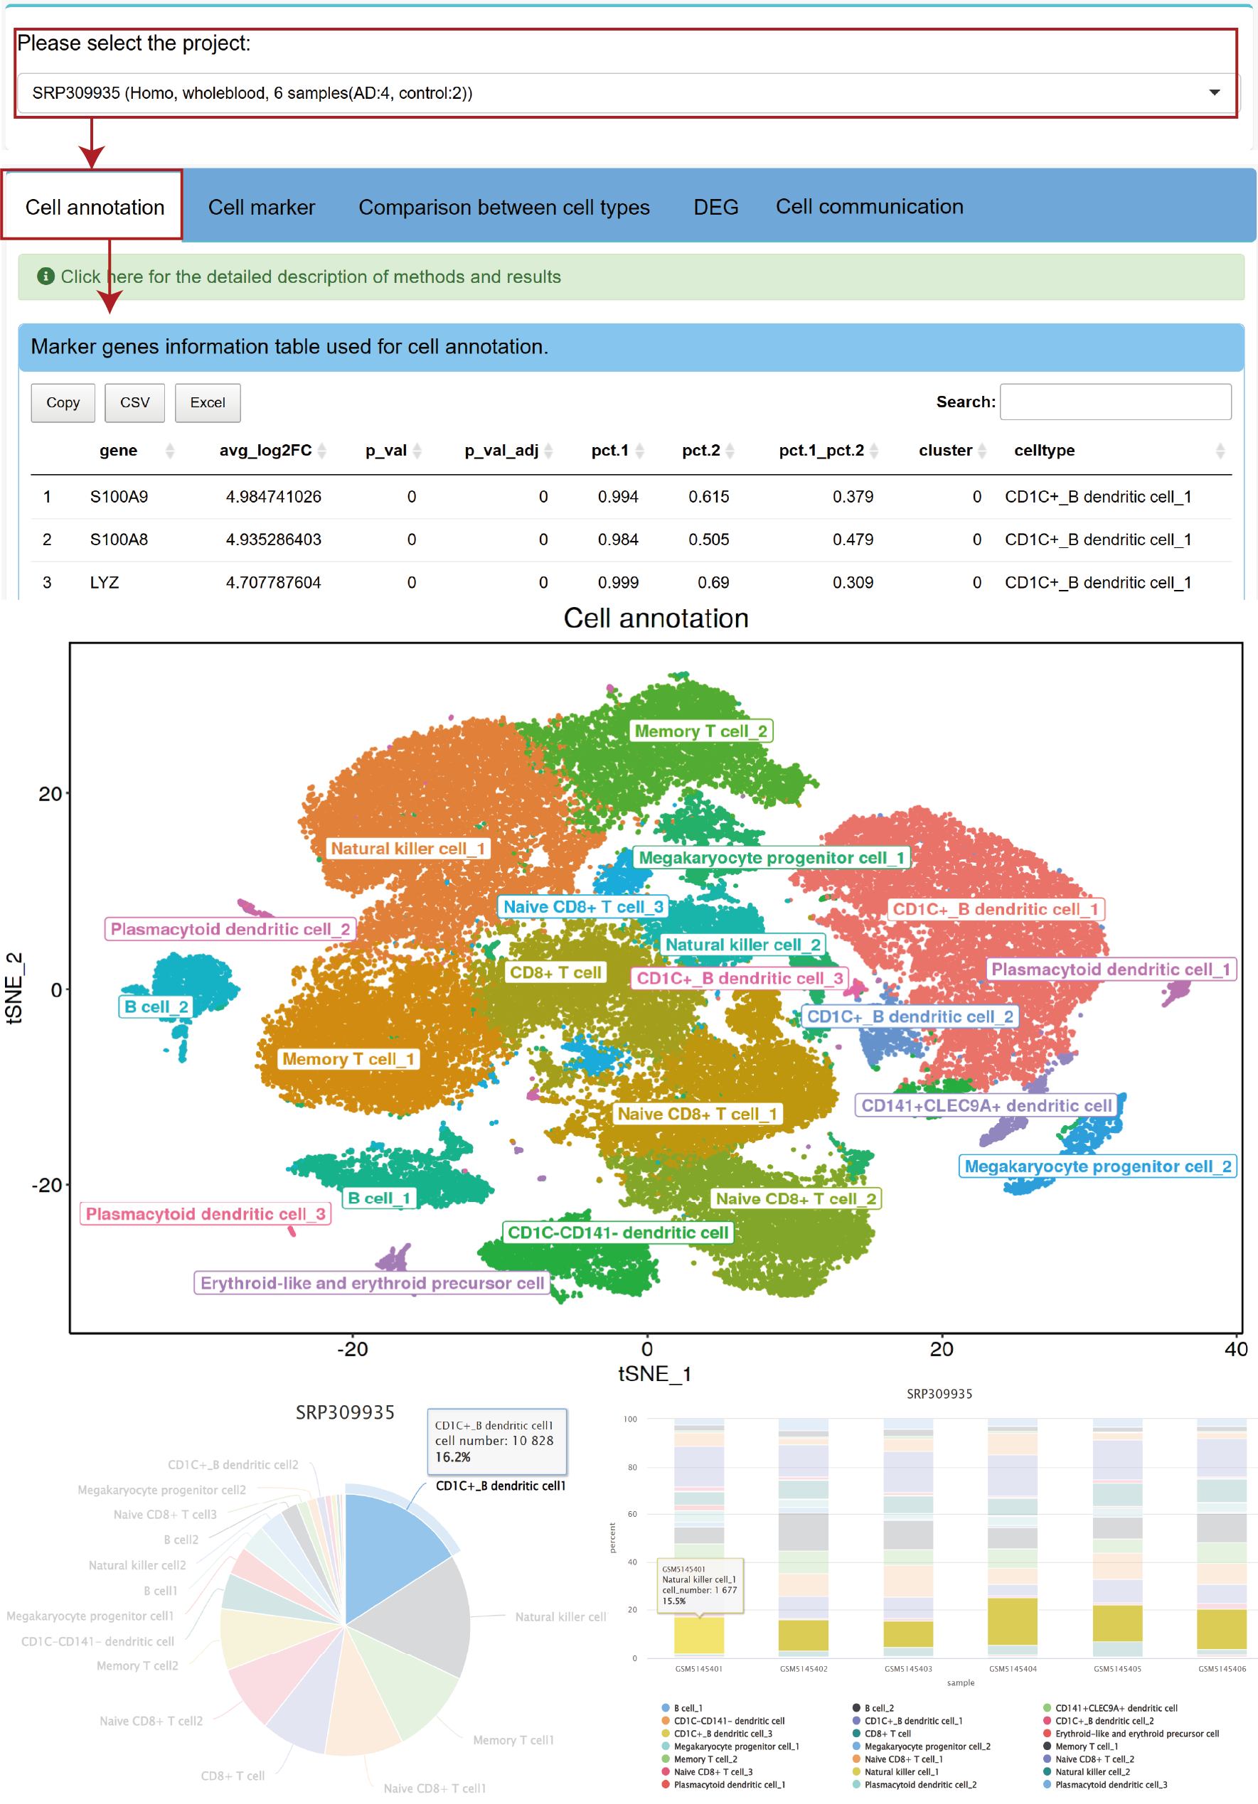Image resolution: width=1258 pixels, height=1804 pixels.
Task: Sort by p_val_adj using its arrow icon
Action: (x=548, y=451)
